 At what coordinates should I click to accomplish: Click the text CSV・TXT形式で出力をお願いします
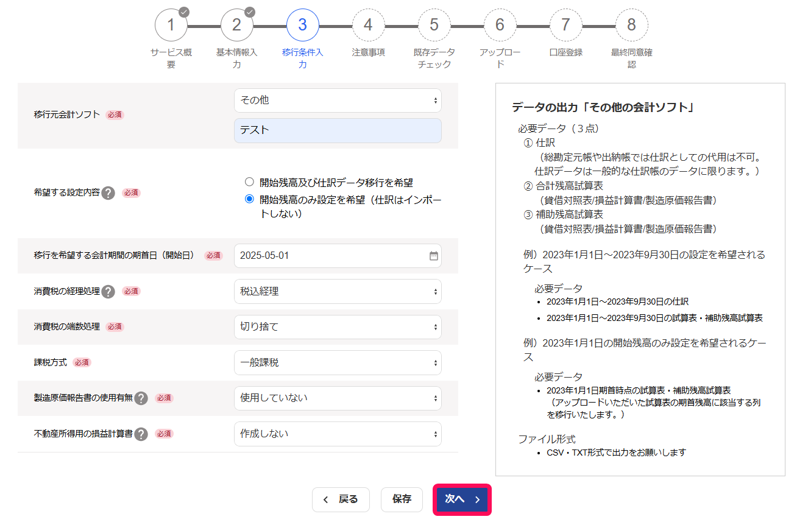617,453
